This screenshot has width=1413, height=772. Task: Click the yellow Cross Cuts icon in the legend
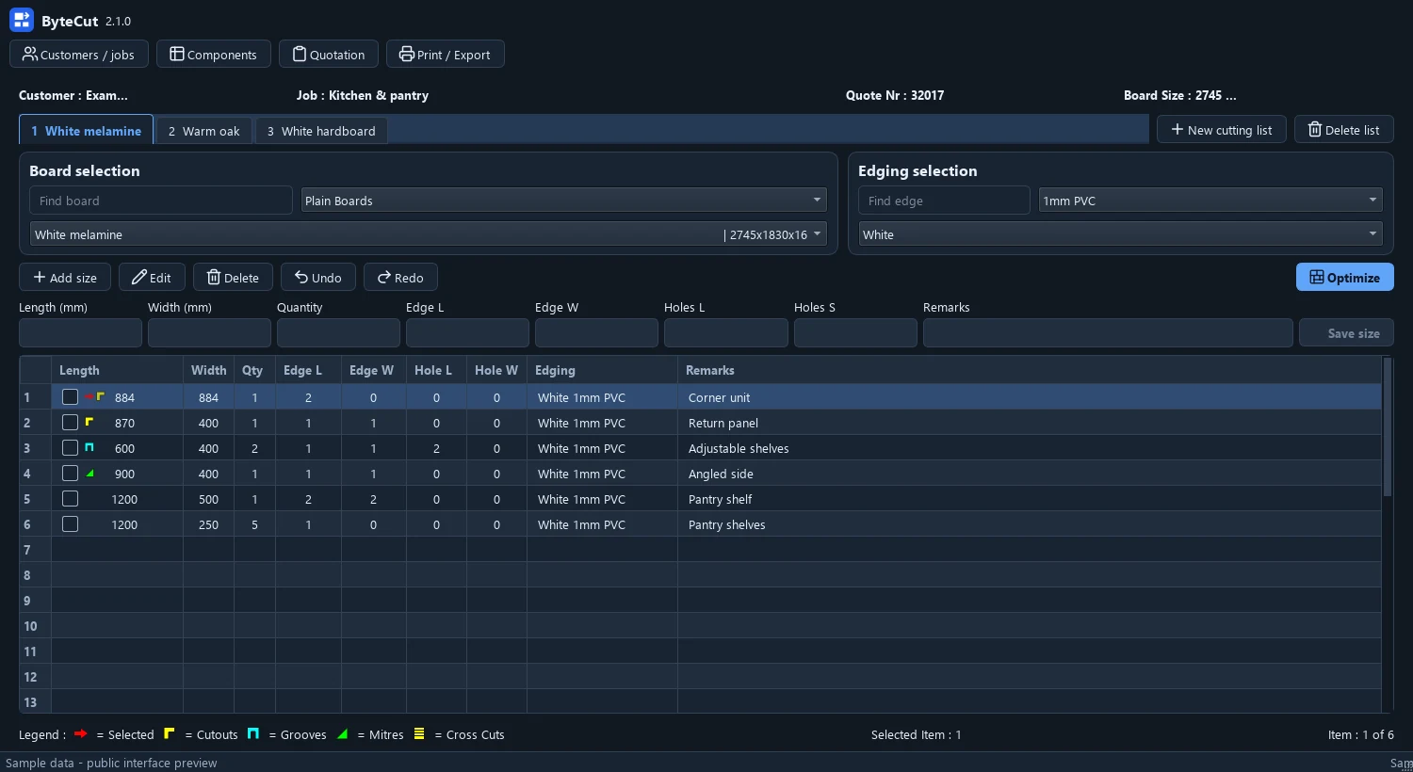pos(419,733)
